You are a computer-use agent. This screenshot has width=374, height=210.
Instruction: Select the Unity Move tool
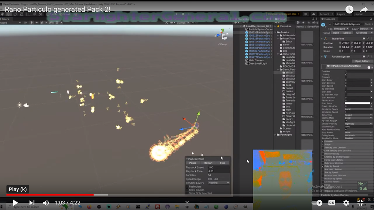9,14
